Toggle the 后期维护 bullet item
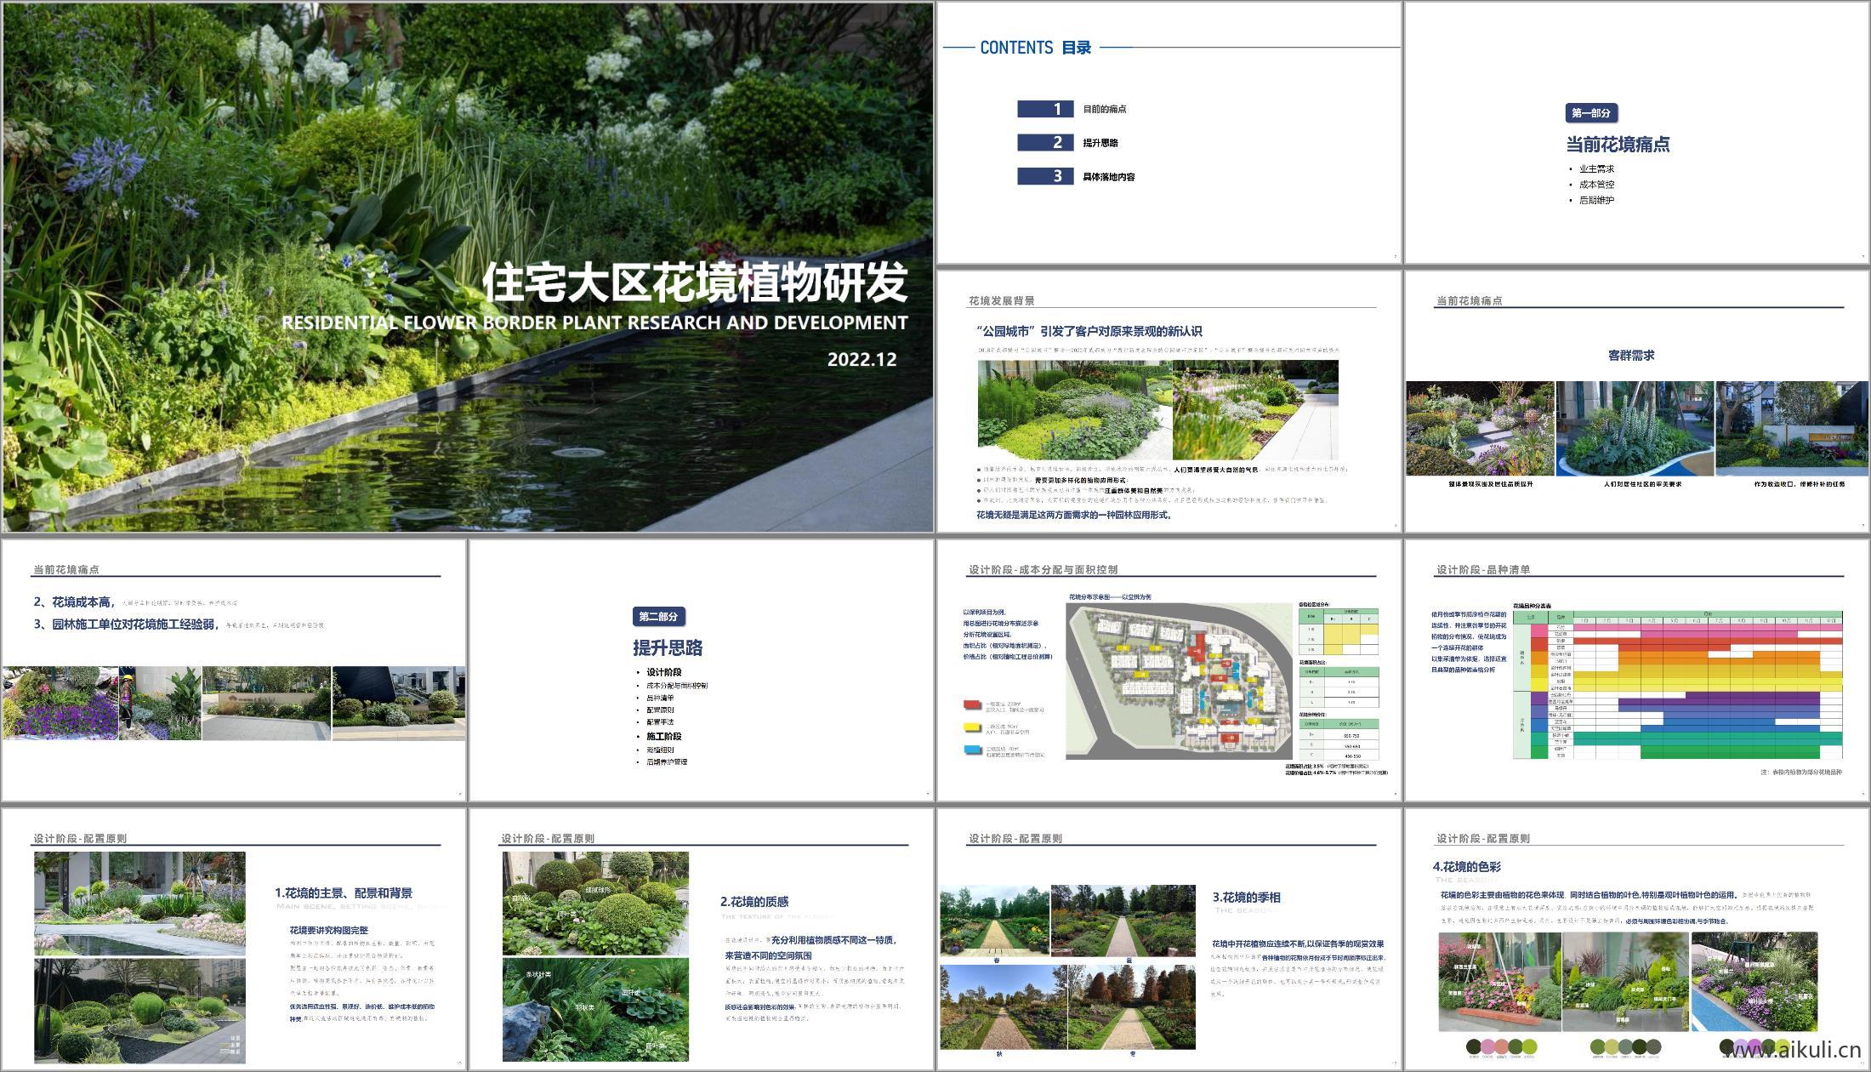Screen dimensions: 1871x1072 coord(1599,201)
